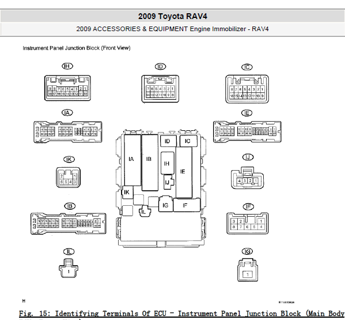This screenshot has width=345, height=320.
Task: Click the circled ID label above its connector
Action: tap(160, 66)
